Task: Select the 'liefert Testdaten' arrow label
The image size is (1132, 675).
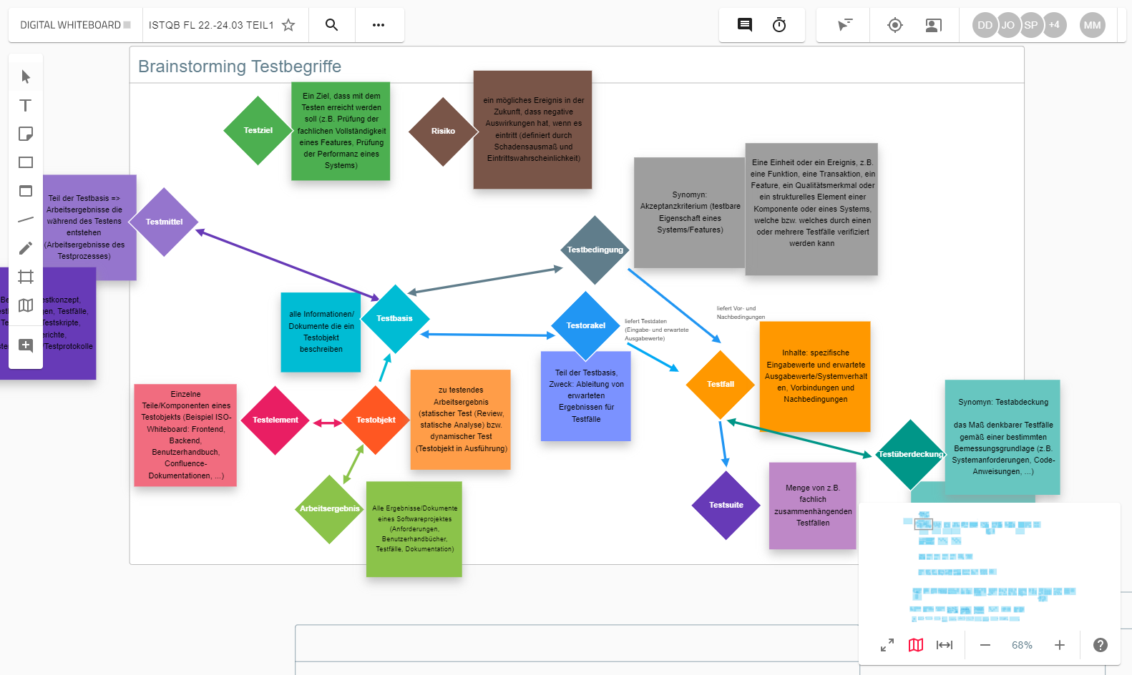Action: 656,330
